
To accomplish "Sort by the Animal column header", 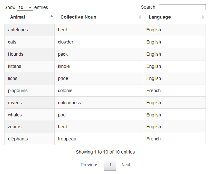I will point(18,17).
